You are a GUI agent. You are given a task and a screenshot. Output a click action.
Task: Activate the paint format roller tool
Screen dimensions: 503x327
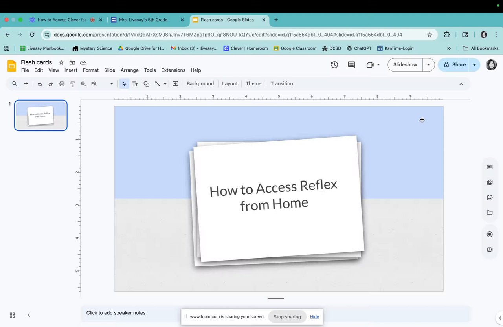[72, 84]
